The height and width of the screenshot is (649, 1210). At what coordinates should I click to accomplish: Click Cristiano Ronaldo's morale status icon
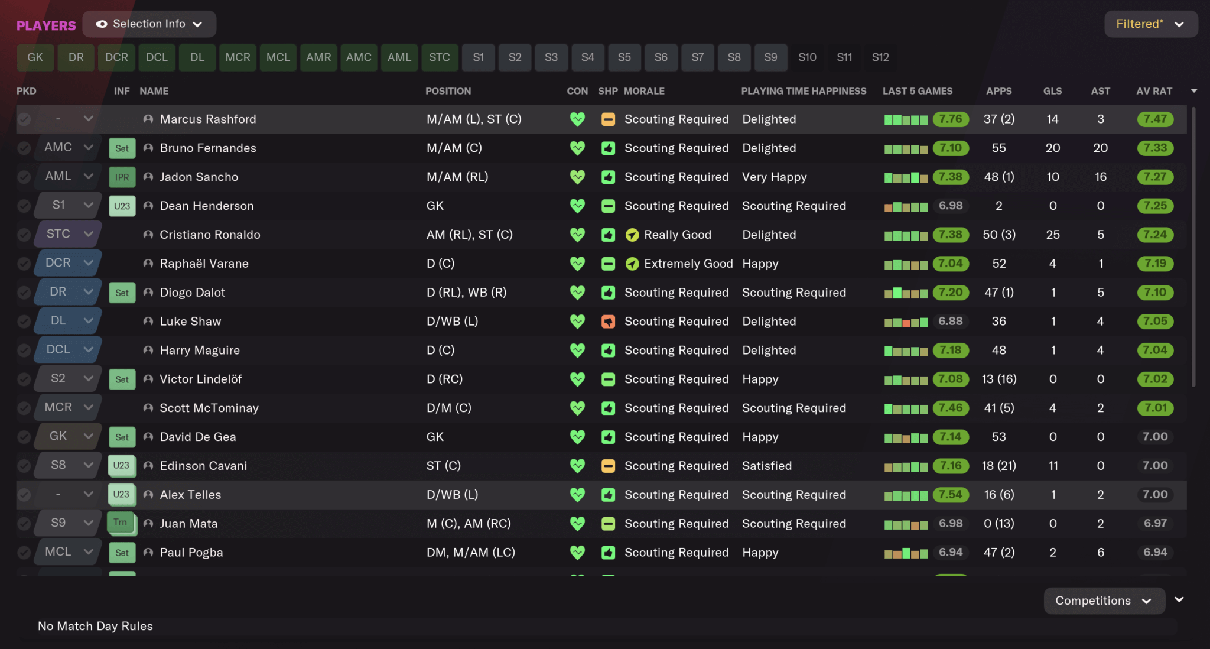[x=632, y=235]
